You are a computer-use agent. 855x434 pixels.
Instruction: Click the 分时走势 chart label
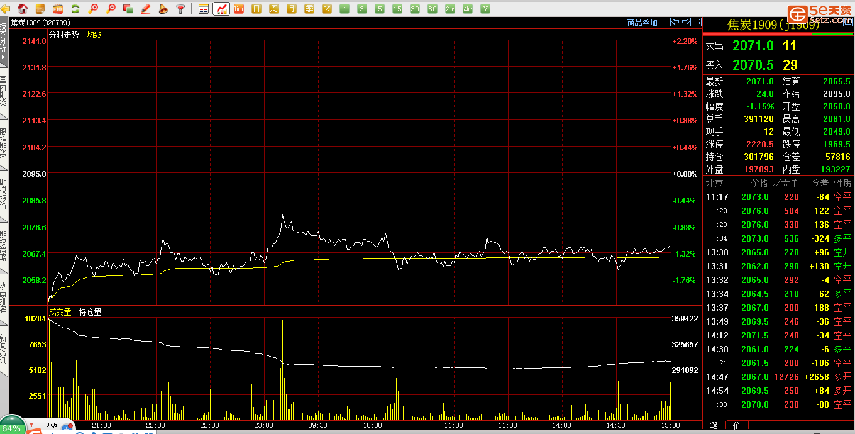coord(64,35)
